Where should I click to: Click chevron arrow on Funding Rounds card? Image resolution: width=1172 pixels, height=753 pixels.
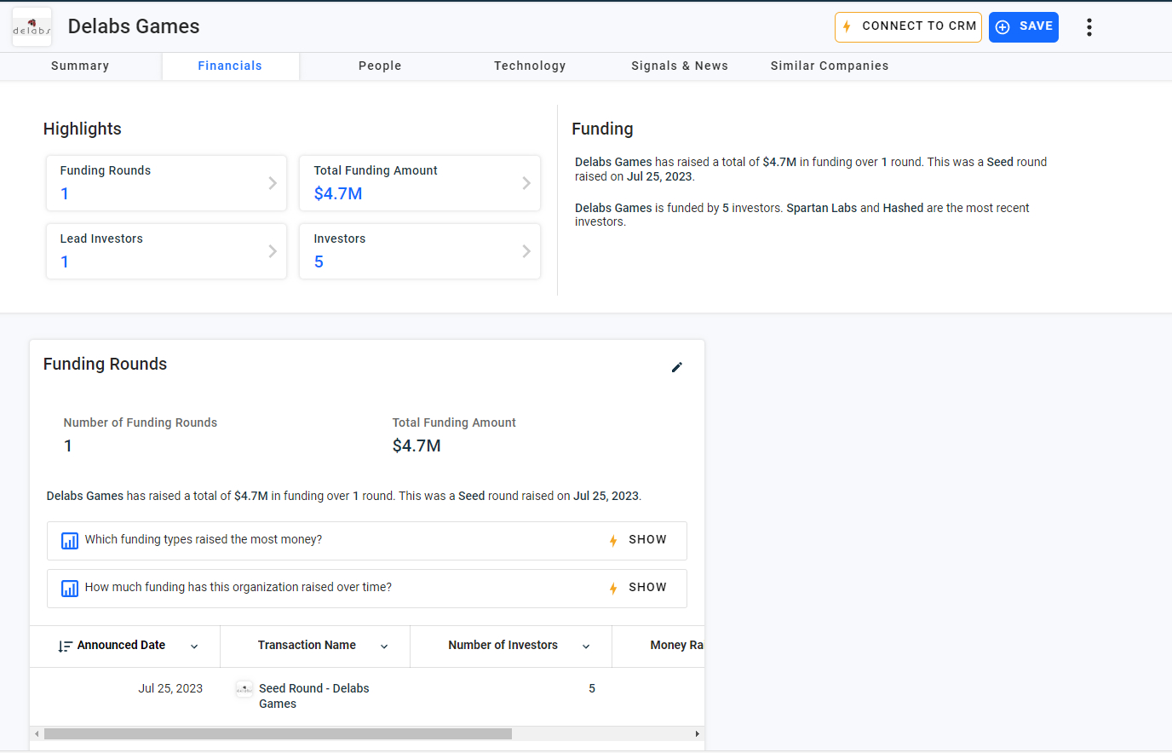tap(273, 183)
